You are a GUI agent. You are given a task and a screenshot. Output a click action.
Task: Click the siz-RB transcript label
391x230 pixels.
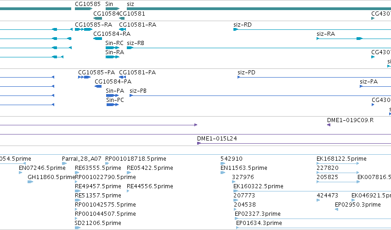[136, 43]
